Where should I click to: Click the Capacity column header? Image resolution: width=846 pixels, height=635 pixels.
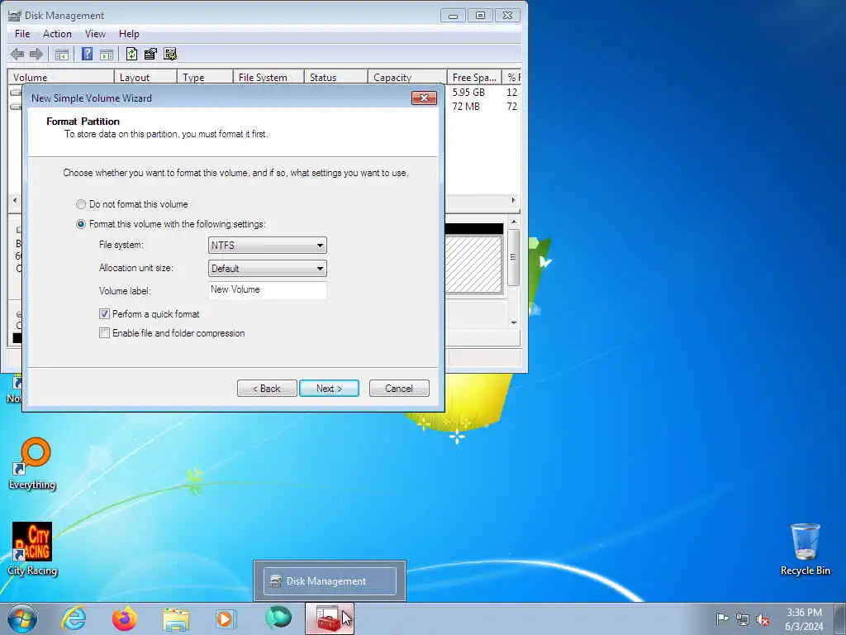406,77
